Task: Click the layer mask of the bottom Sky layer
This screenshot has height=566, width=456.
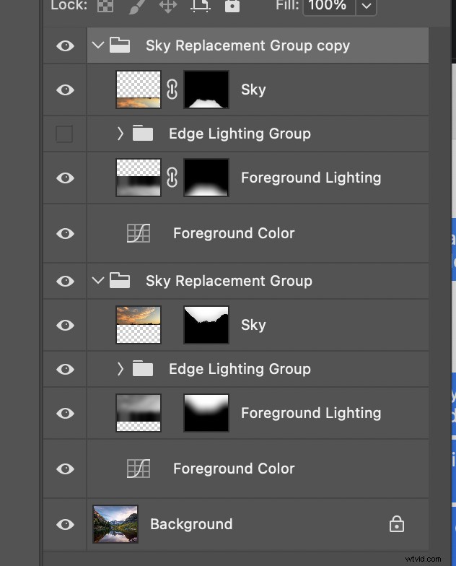Action: (206, 325)
